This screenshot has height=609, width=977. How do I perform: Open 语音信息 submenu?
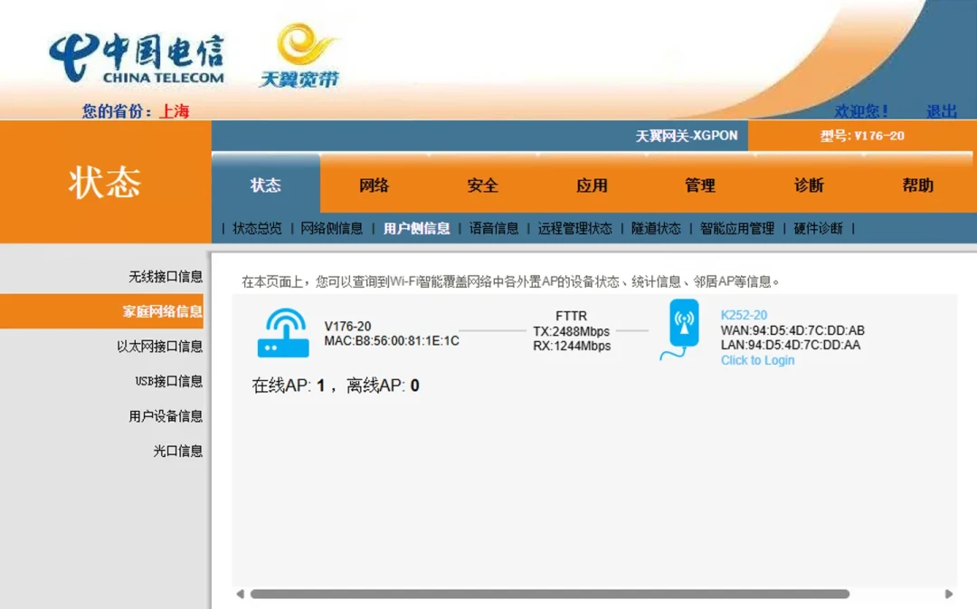click(494, 228)
